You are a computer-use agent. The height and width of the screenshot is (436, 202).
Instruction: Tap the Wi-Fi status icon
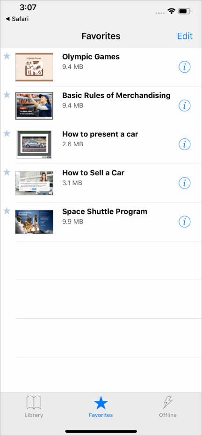pyautogui.click(x=172, y=11)
